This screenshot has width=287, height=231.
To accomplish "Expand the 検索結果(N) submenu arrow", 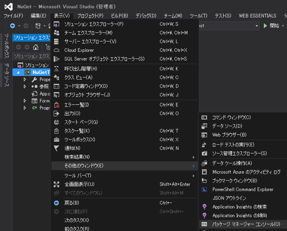I will (193, 157).
